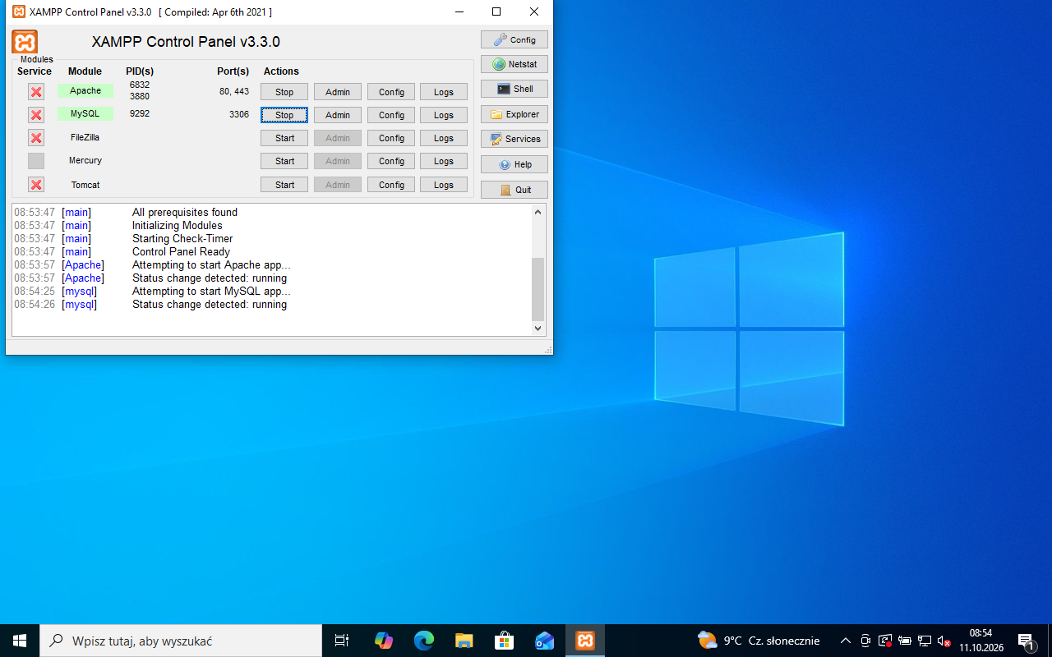
Task: Open Apache Admin page
Action: tap(338, 92)
